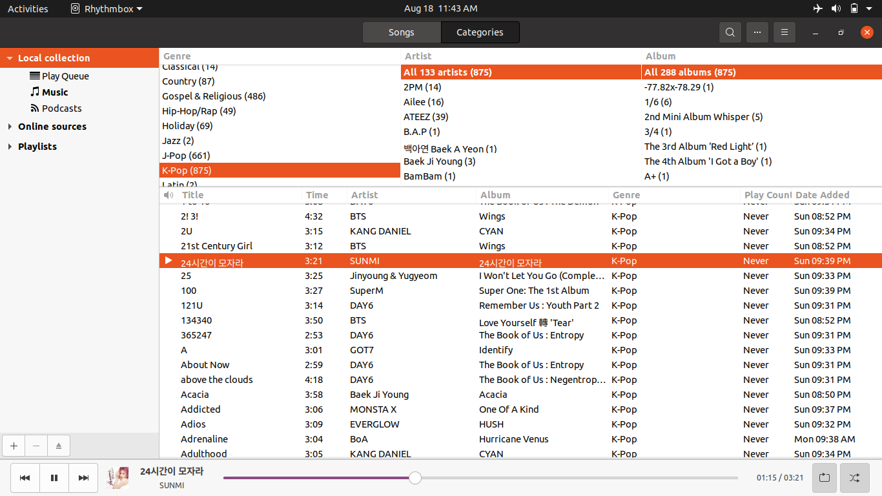The width and height of the screenshot is (882, 496).
Task: Open the hamburger application menu
Action: [785, 32]
